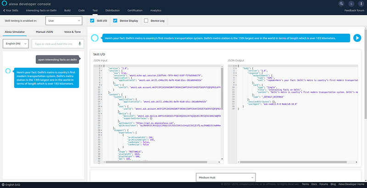The width and height of the screenshot is (367, 188).
Task: Uncheck the Device Display checkbox
Action: pos(115,21)
